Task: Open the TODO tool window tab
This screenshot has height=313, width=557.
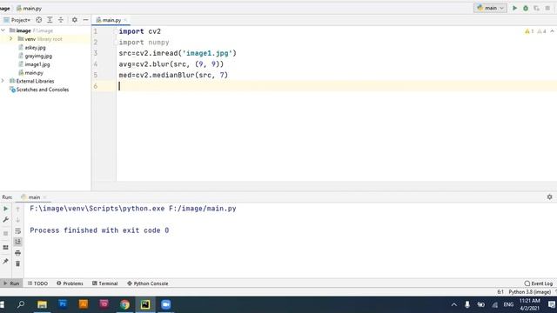Action: [x=37, y=283]
